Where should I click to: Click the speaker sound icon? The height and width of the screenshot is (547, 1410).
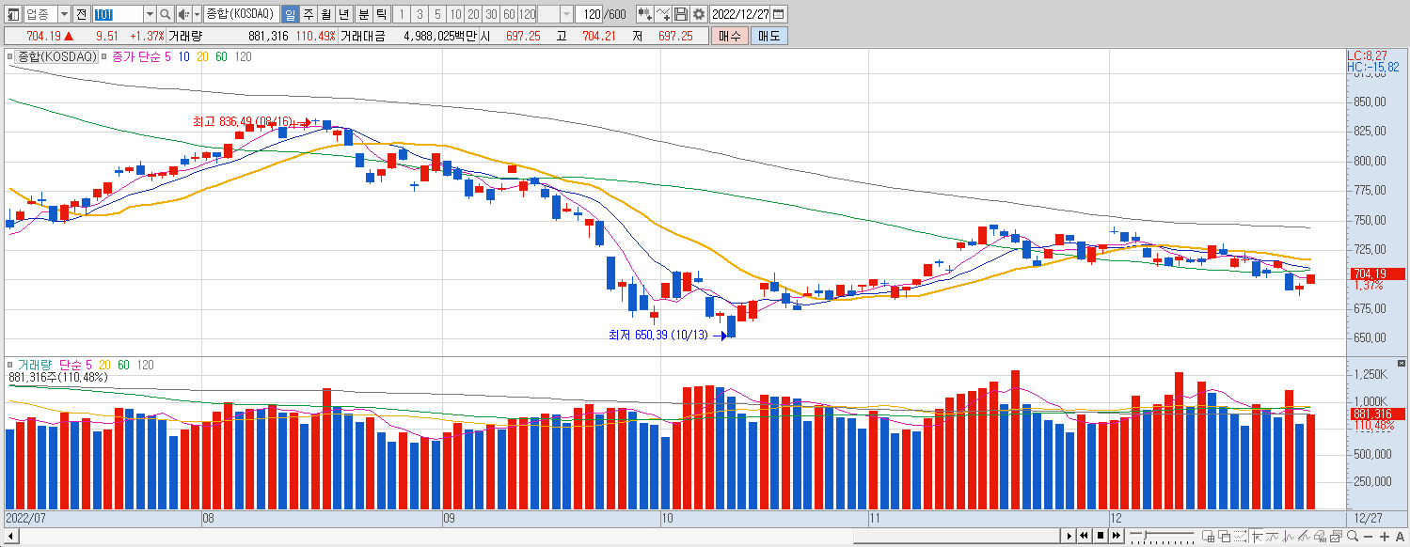tap(183, 14)
